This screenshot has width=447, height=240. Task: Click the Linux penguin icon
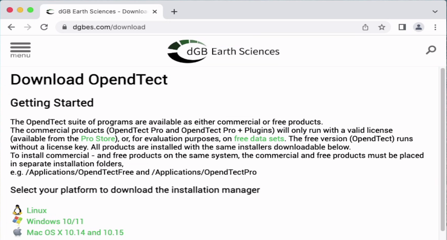17,210
